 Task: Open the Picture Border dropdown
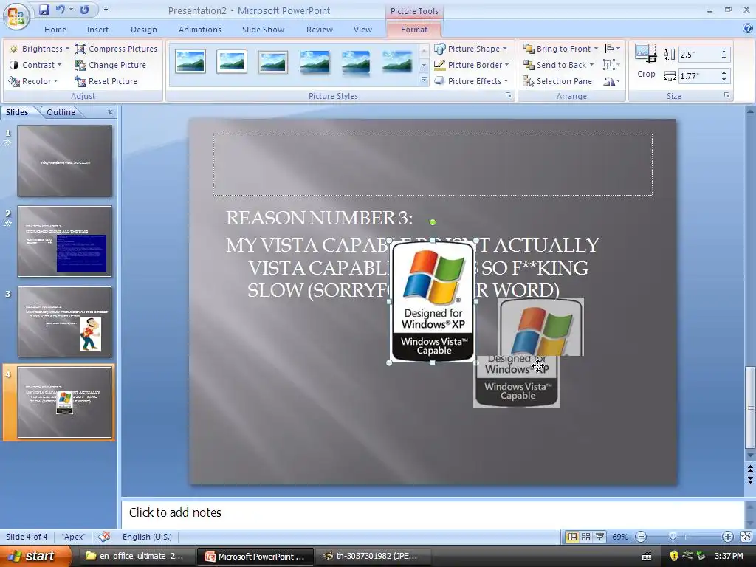pos(472,65)
